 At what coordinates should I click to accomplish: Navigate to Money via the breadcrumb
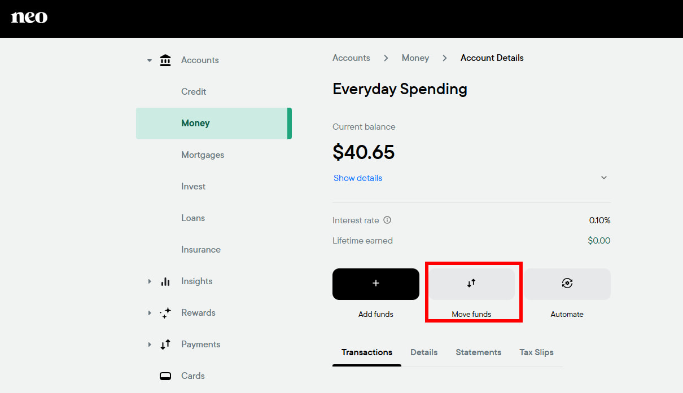(415, 58)
